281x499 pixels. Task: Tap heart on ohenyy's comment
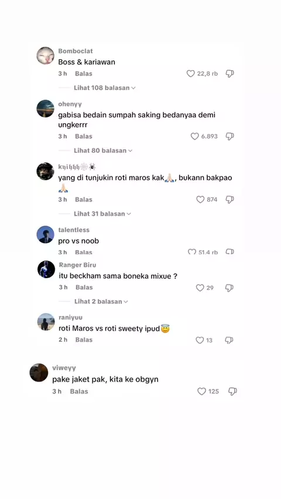click(194, 137)
